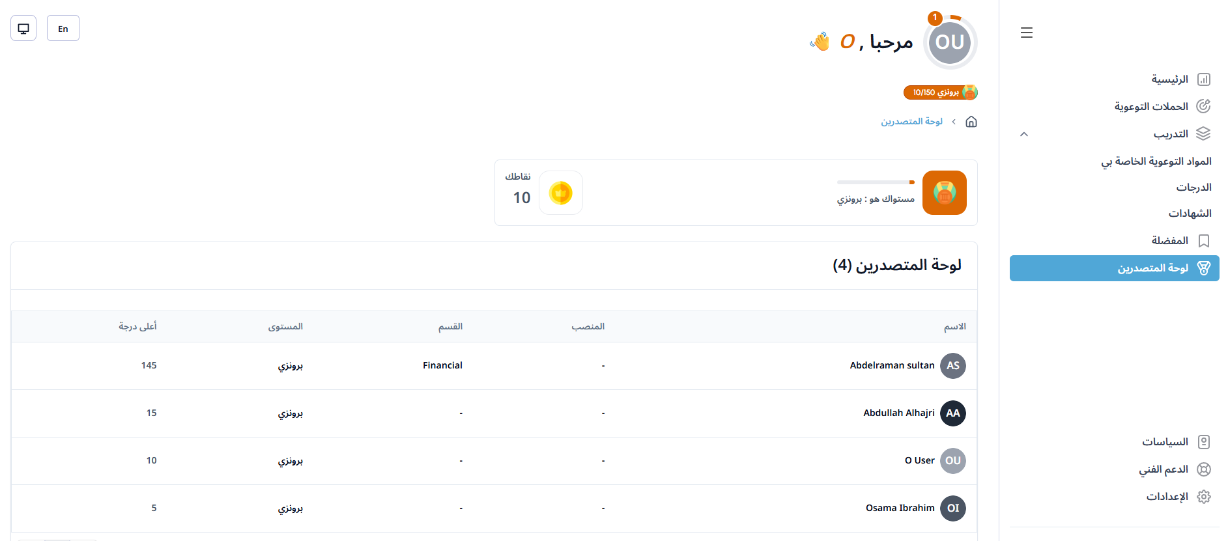Screen dimensions: 1228x541
Task: Open the hamburger menu icon
Action: pos(1027,33)
